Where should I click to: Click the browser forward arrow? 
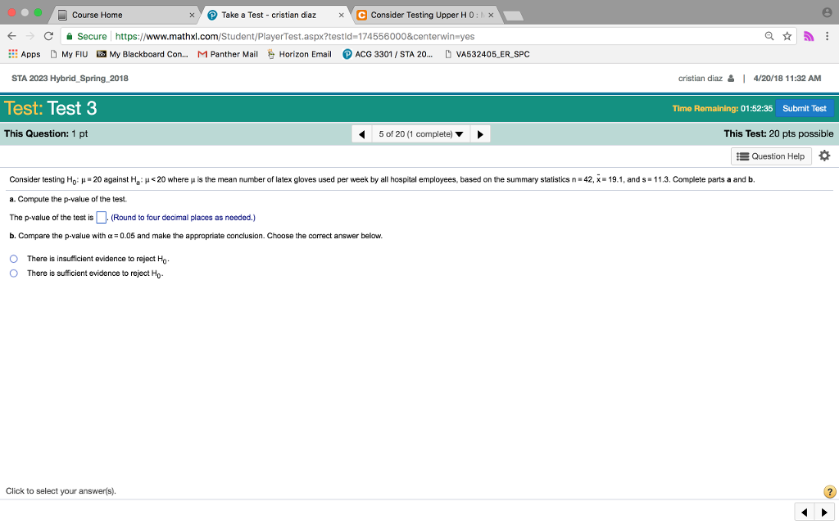pos(30,36)
